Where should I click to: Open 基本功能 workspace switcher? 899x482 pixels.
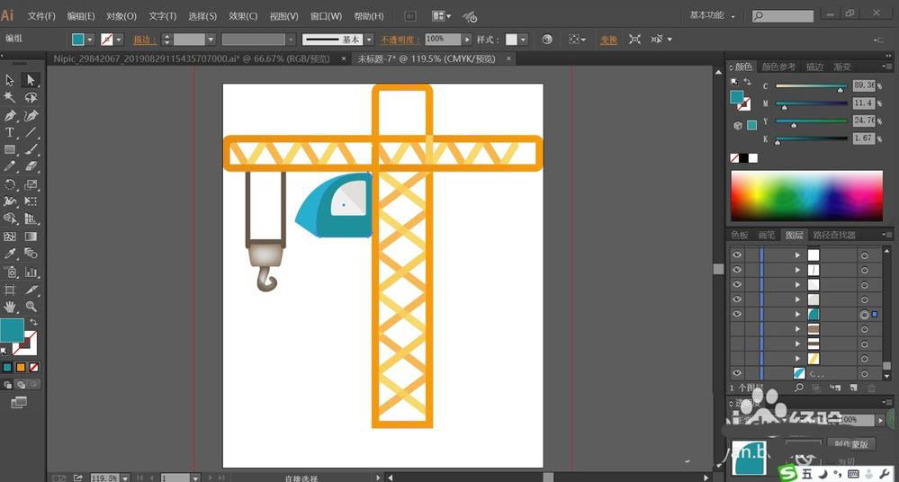[712, 15]
